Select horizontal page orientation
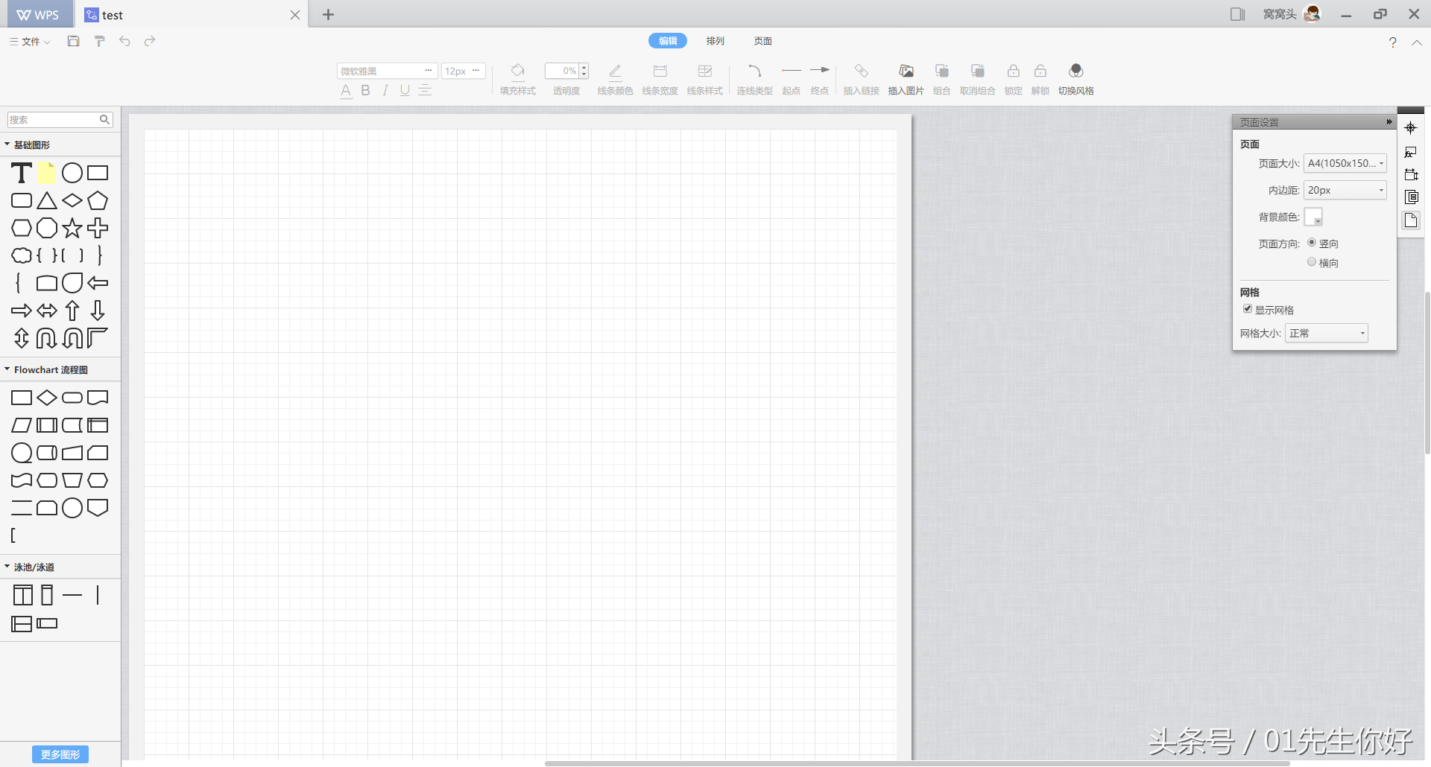The height and width of the screenshot is (767, 1431). [x=1312, y=262]
